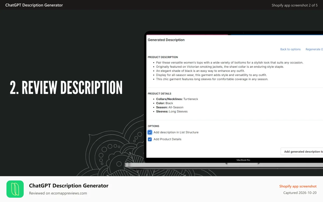The height and width of the screenshot is (202, 323).
Task: Click the Regenerate link
Action: pyautogui.click(x=314, y=49)
